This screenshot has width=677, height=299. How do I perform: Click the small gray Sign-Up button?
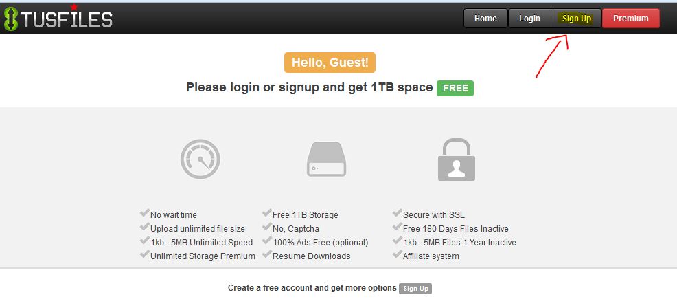coord(415,289)
